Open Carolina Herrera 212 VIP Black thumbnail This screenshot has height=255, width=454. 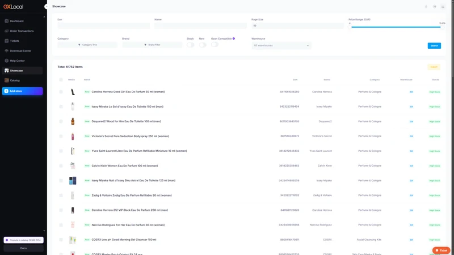pos(73,210)
